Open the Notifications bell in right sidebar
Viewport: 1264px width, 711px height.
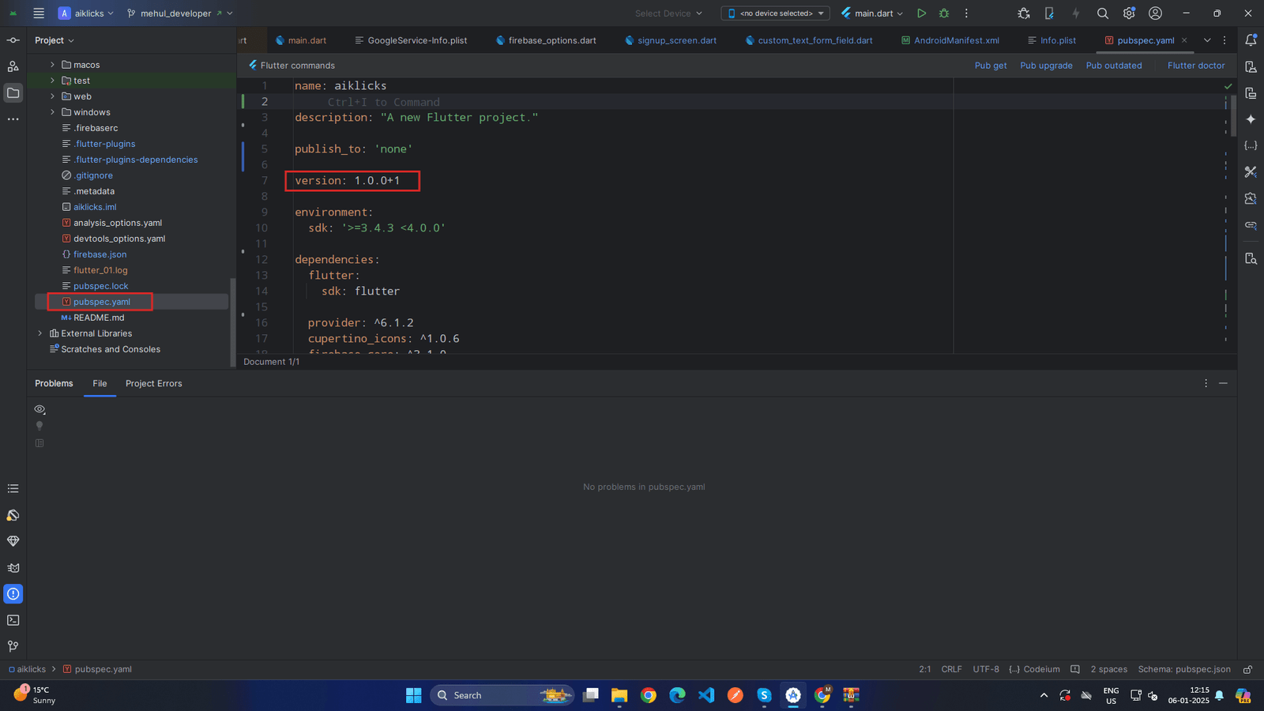coord(1251,40)
